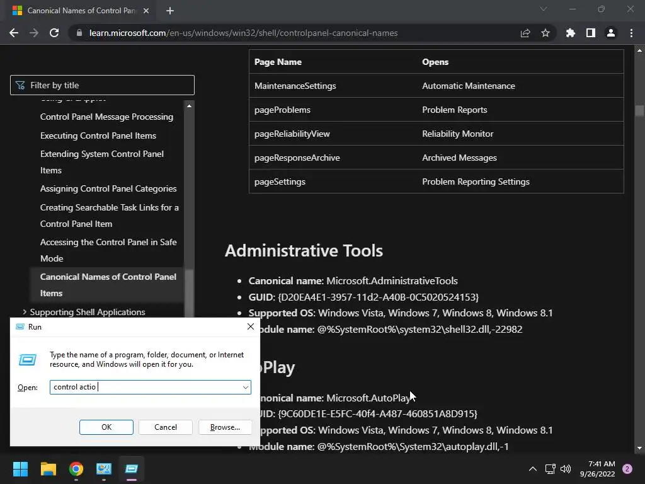The height and width of the screenshot is (484, 645).
Task: Click the Reliability Monitor cell
Action: (457, 134)
